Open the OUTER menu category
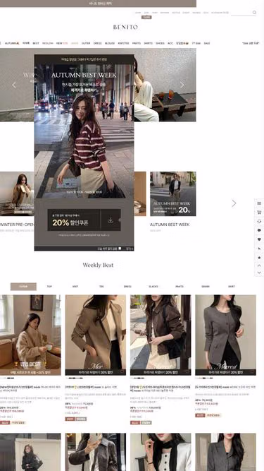Image resolution: width=264 pixels, height=471 pixels. (86, 43)
